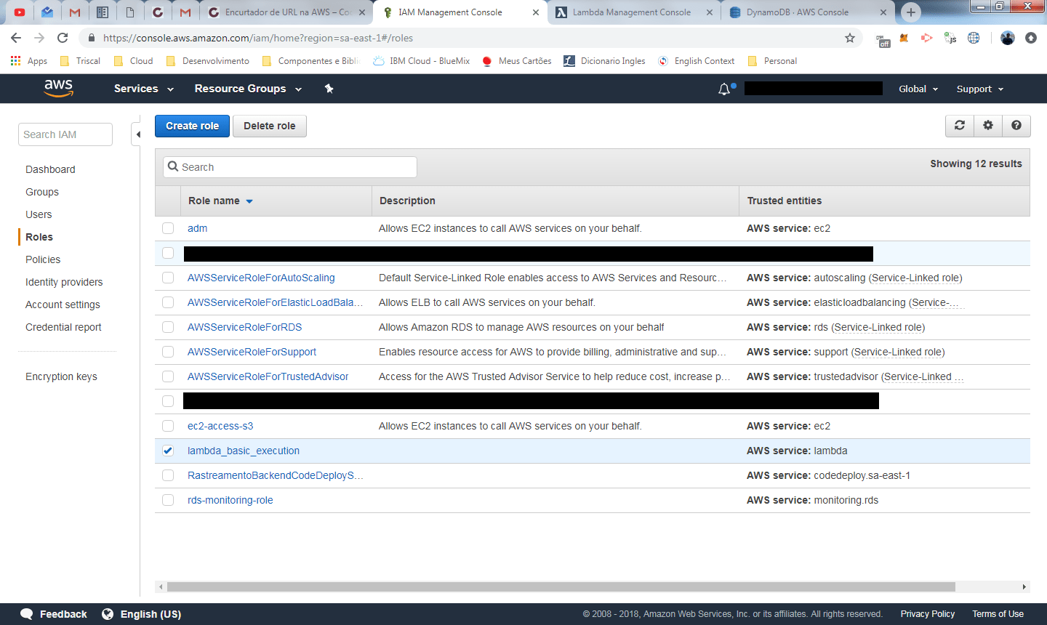Open the Privacy Policy link
This screenshot has height=625, width=1047.
[928, 614]
